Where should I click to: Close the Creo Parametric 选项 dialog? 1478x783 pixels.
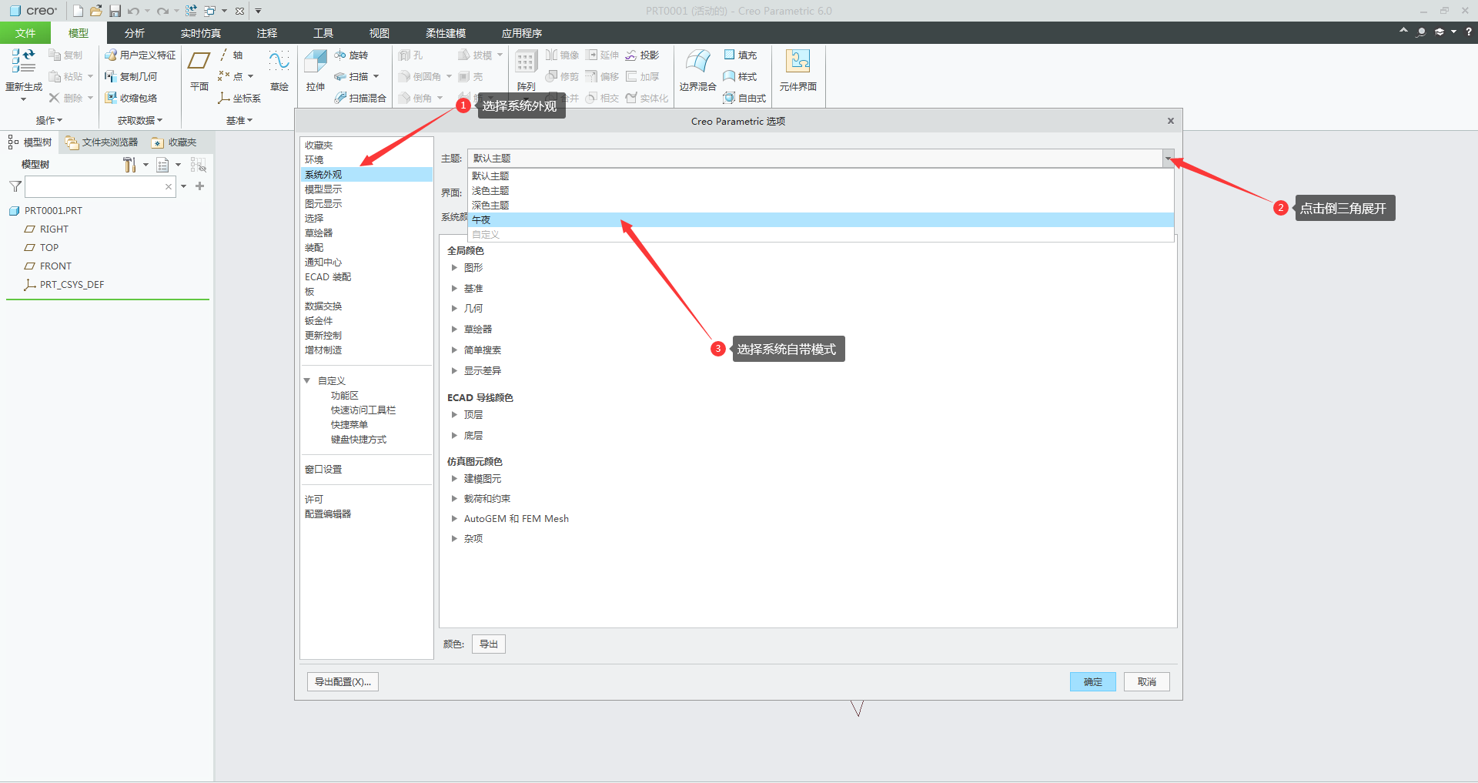pos(1171,121)
